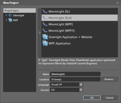The height and width of the screenshot is (103, 121).
Task: Click the Project types header
Action: tap(20, 11)
